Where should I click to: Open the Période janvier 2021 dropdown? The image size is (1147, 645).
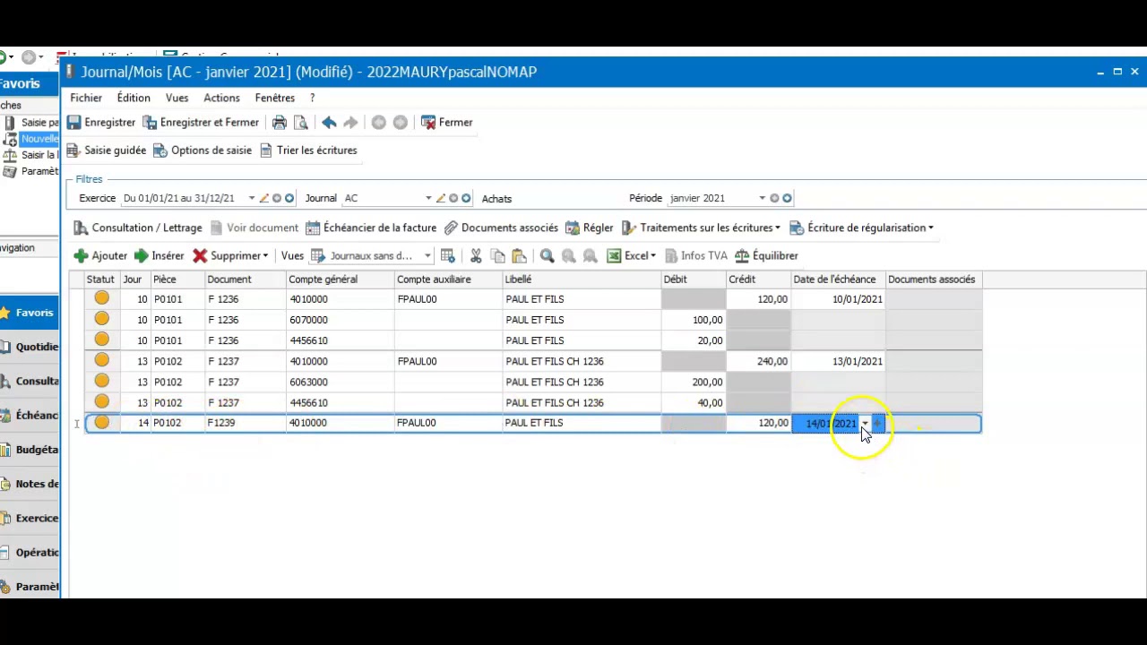coord(763,199)
